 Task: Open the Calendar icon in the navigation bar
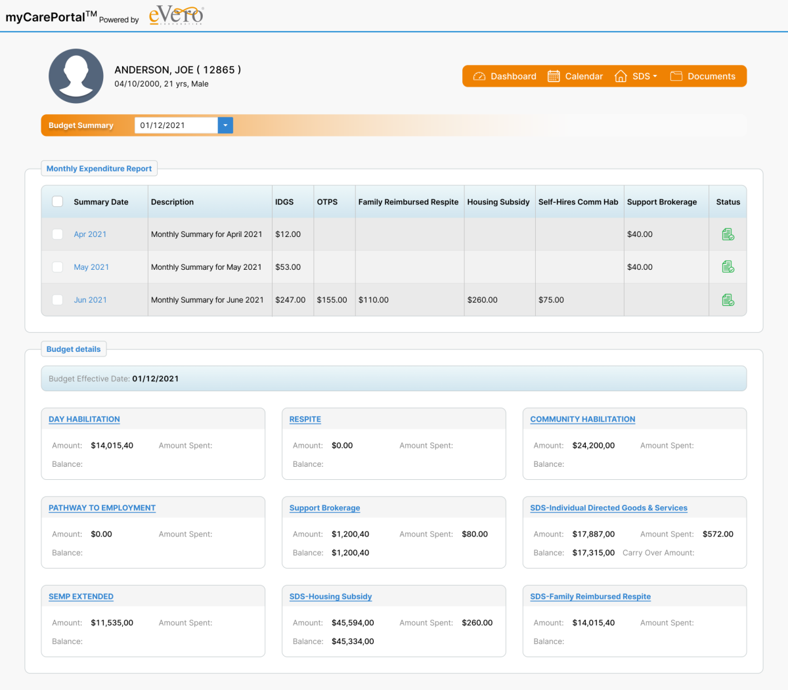(x=554, y=75)
